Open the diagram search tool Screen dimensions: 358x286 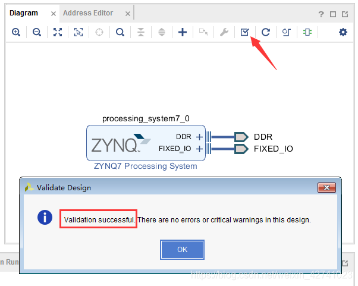click(120, 32)
